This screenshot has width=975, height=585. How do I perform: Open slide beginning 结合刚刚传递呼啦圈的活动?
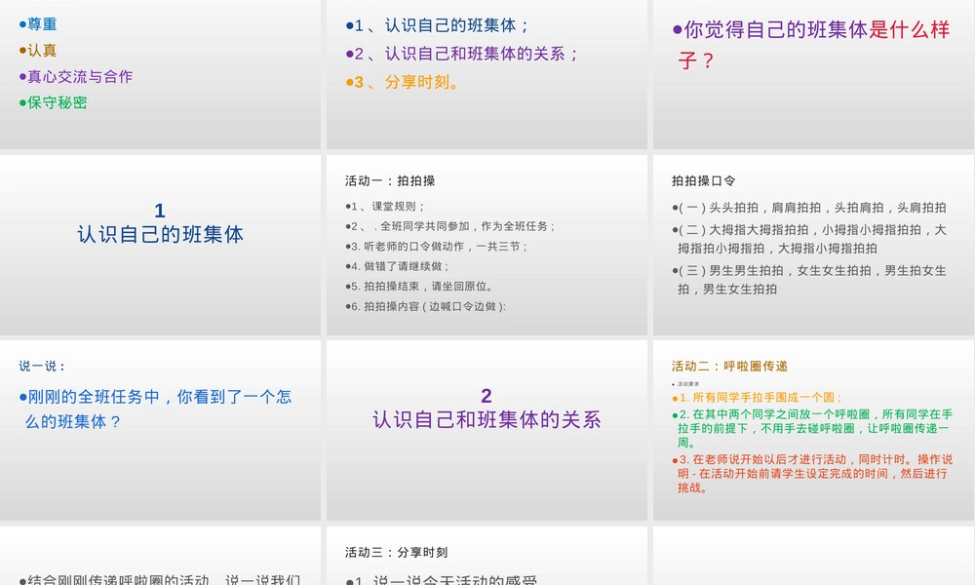tap(161, 556)
